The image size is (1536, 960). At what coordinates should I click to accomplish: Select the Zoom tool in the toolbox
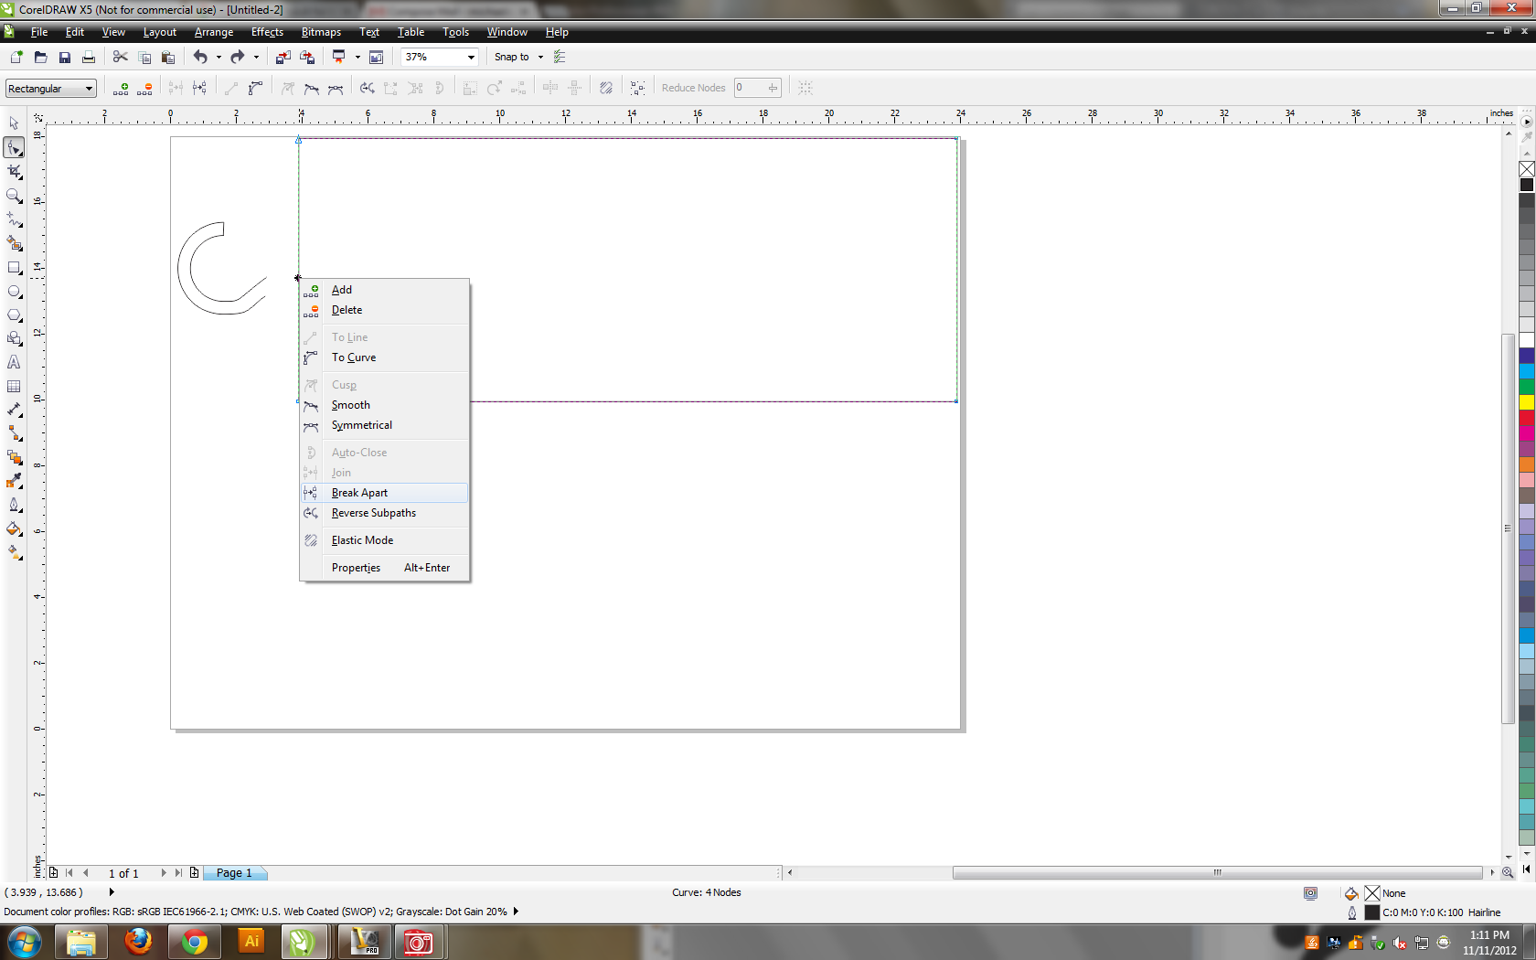[14, 196]
